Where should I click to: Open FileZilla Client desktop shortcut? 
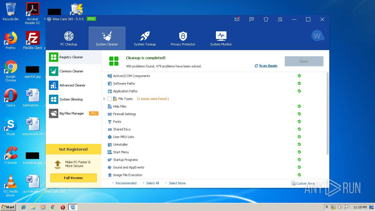tap(33, 40)
